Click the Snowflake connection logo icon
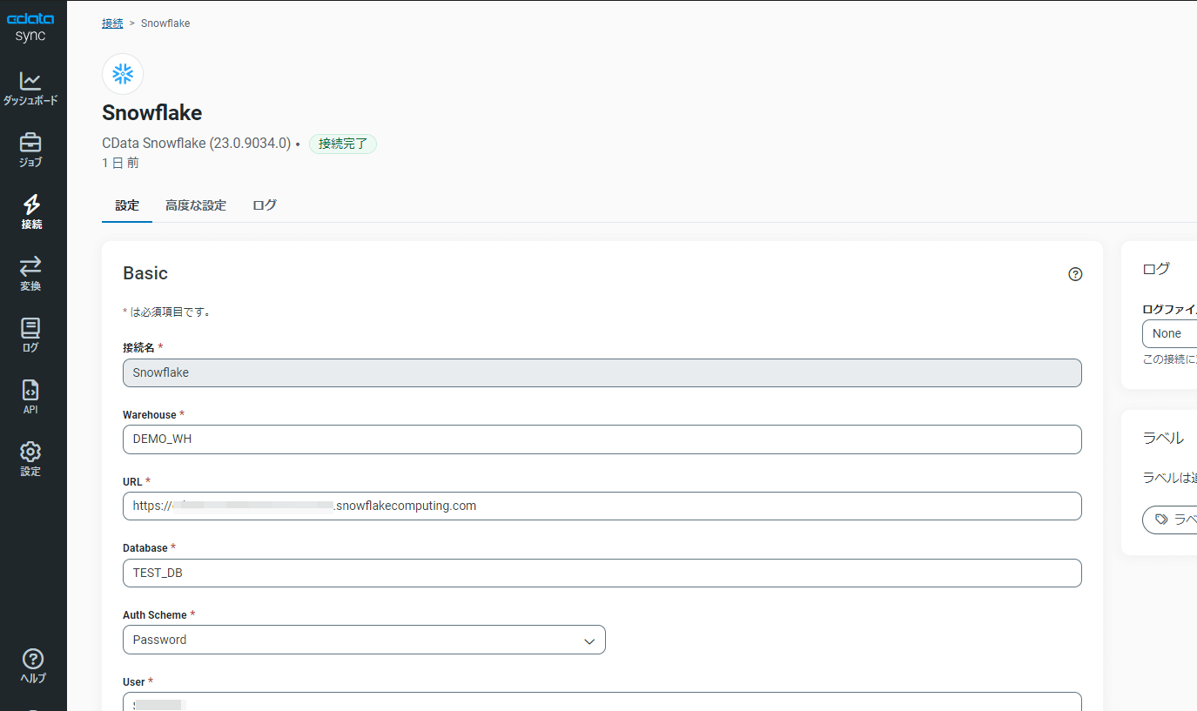The image size is (1197, 711). click(x=122, y=73)
